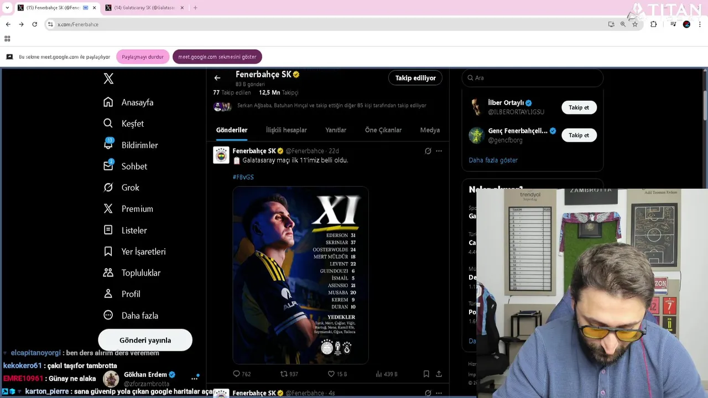Open Listeler in the sidebar
Viewport: 708px width, 398px height.
(125, 230)
